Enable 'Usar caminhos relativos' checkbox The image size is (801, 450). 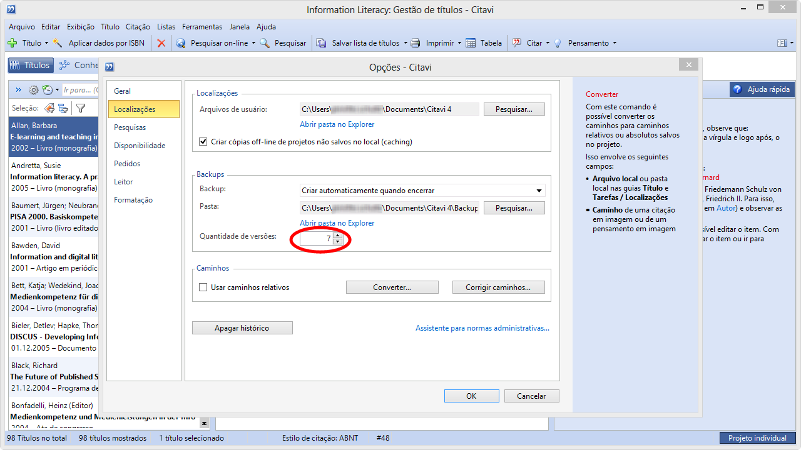click(x=203, y=287)
